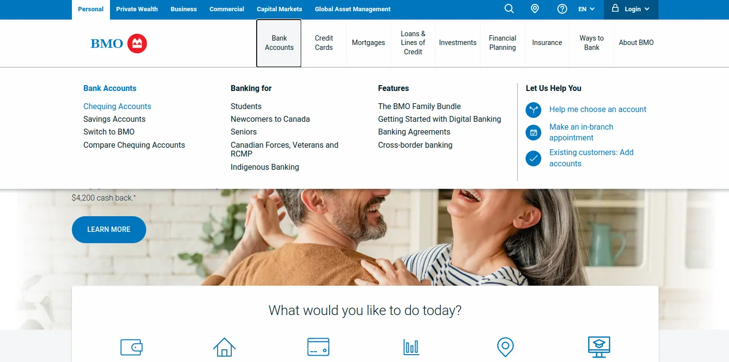The width and height of the screenshot is (729, 362).
Task: Expand the Investments menu
Action: tap(458, 43)
